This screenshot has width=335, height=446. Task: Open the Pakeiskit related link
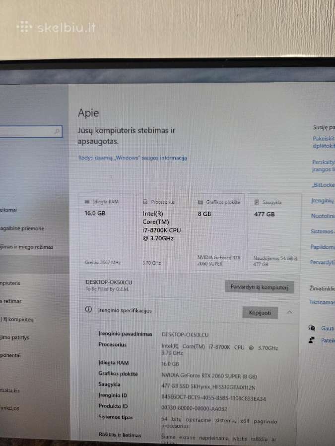point(324,142)
